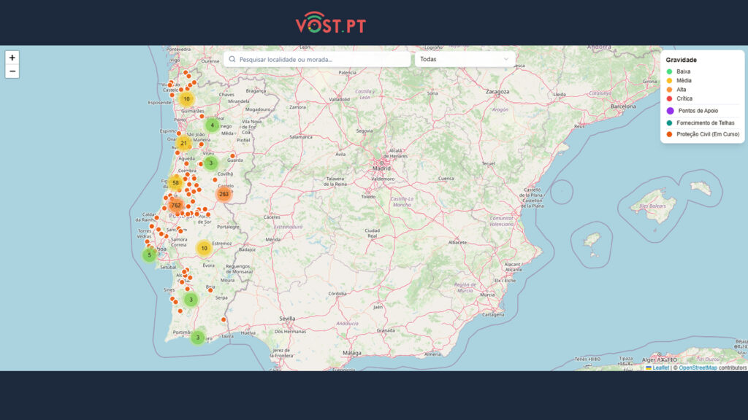The image size is (748, 420).
Task: Click the Crítica red severity swatch
Action: (669, 98)
